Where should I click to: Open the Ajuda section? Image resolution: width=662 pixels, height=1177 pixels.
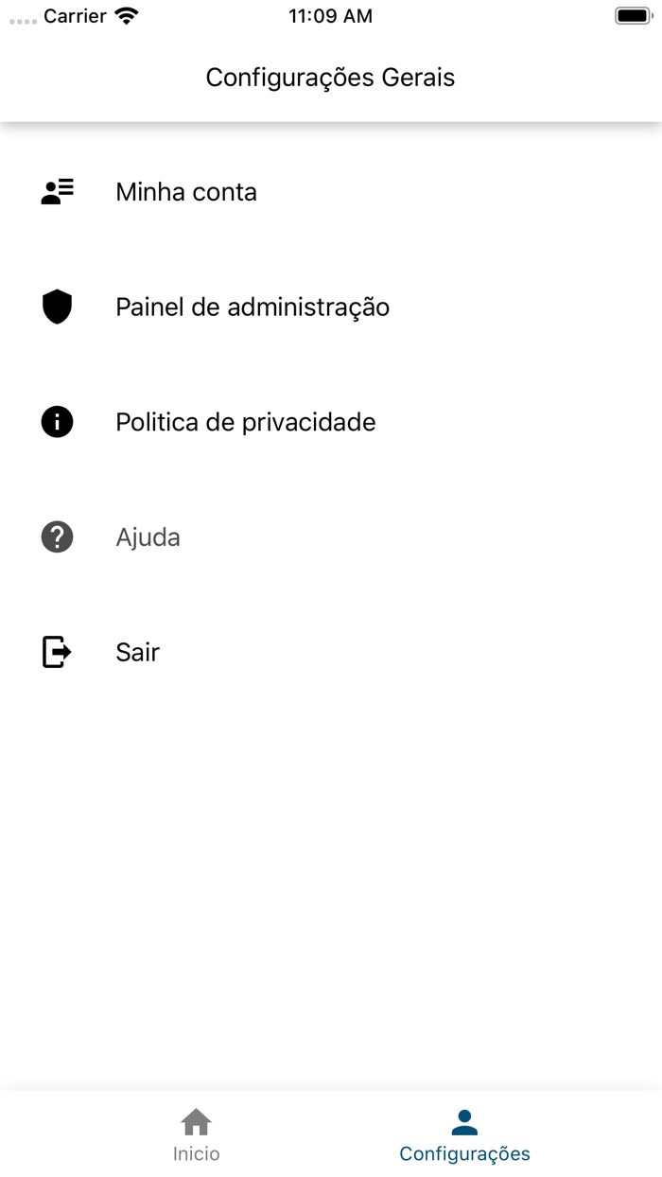pyautogui.click(x=148, y=536)
